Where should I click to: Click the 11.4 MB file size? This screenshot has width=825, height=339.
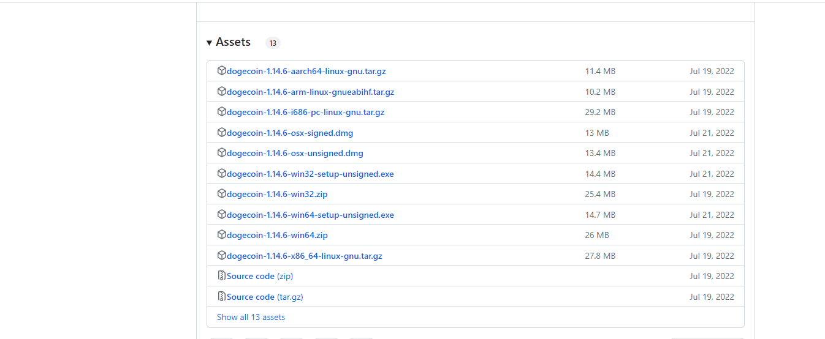tap(600, 72)
